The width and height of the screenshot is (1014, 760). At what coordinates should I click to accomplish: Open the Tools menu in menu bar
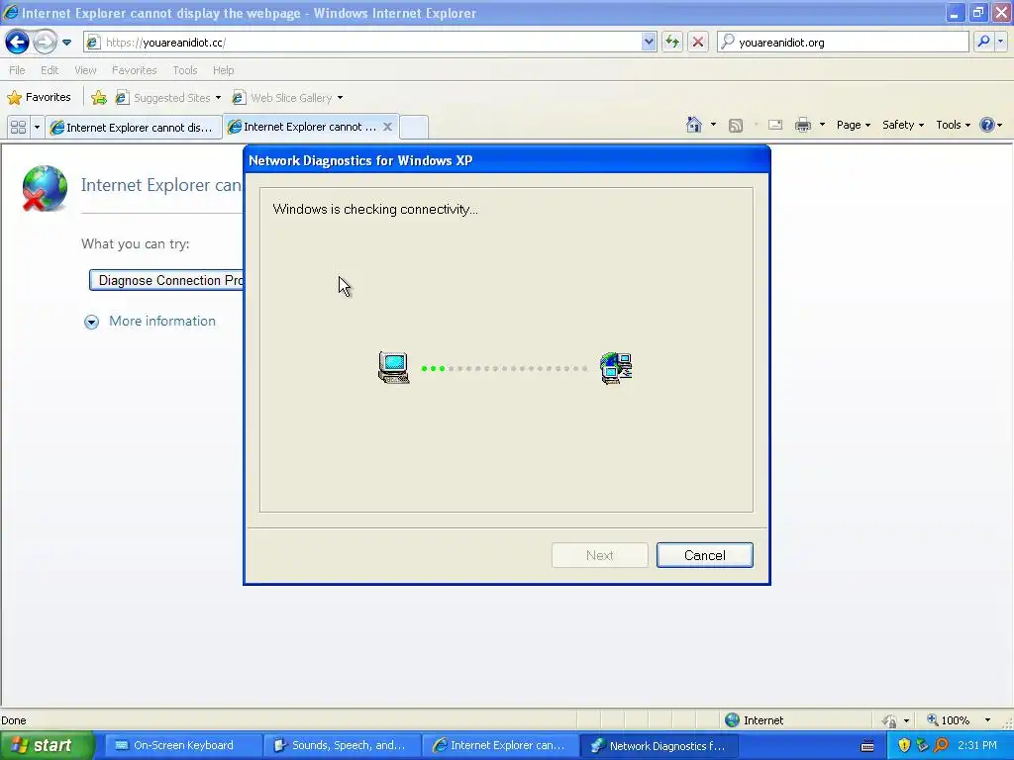[184, 70]
